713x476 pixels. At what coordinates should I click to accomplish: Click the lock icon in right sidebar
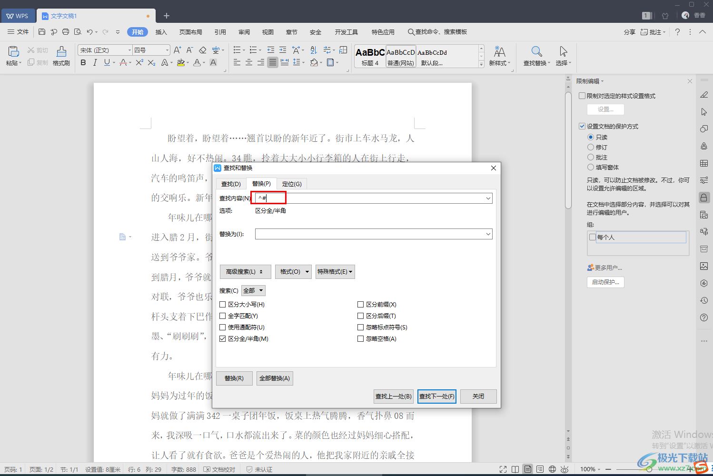(704, 198)
